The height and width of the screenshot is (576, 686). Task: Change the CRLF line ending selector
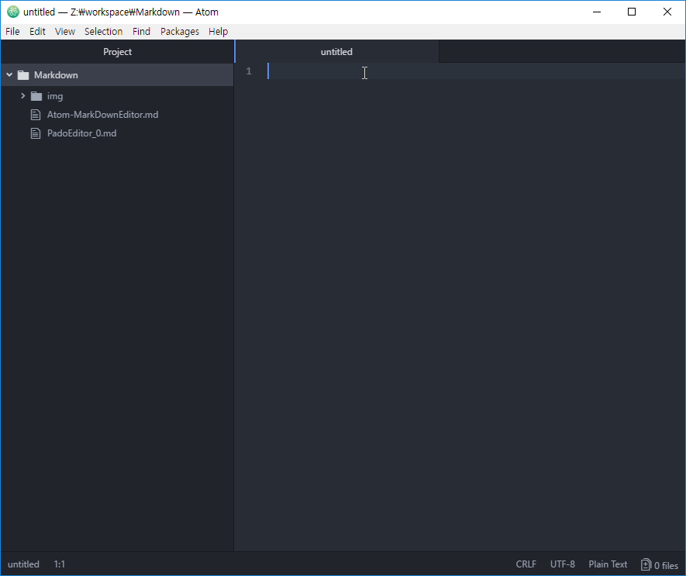(526, 564)
